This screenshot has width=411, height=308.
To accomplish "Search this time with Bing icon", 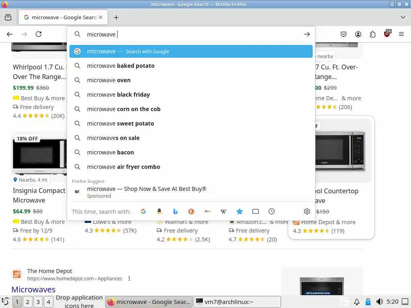I will [x=175, y=211].
